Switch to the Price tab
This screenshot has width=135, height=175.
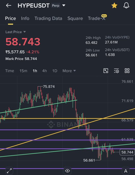(11, 19)
